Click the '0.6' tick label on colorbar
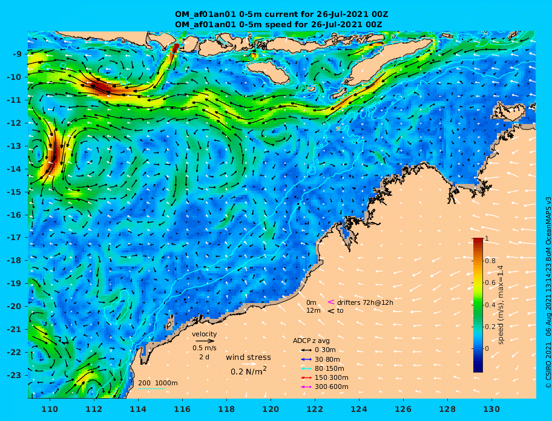This screenshot has width=552, height=421. [491, 282]
